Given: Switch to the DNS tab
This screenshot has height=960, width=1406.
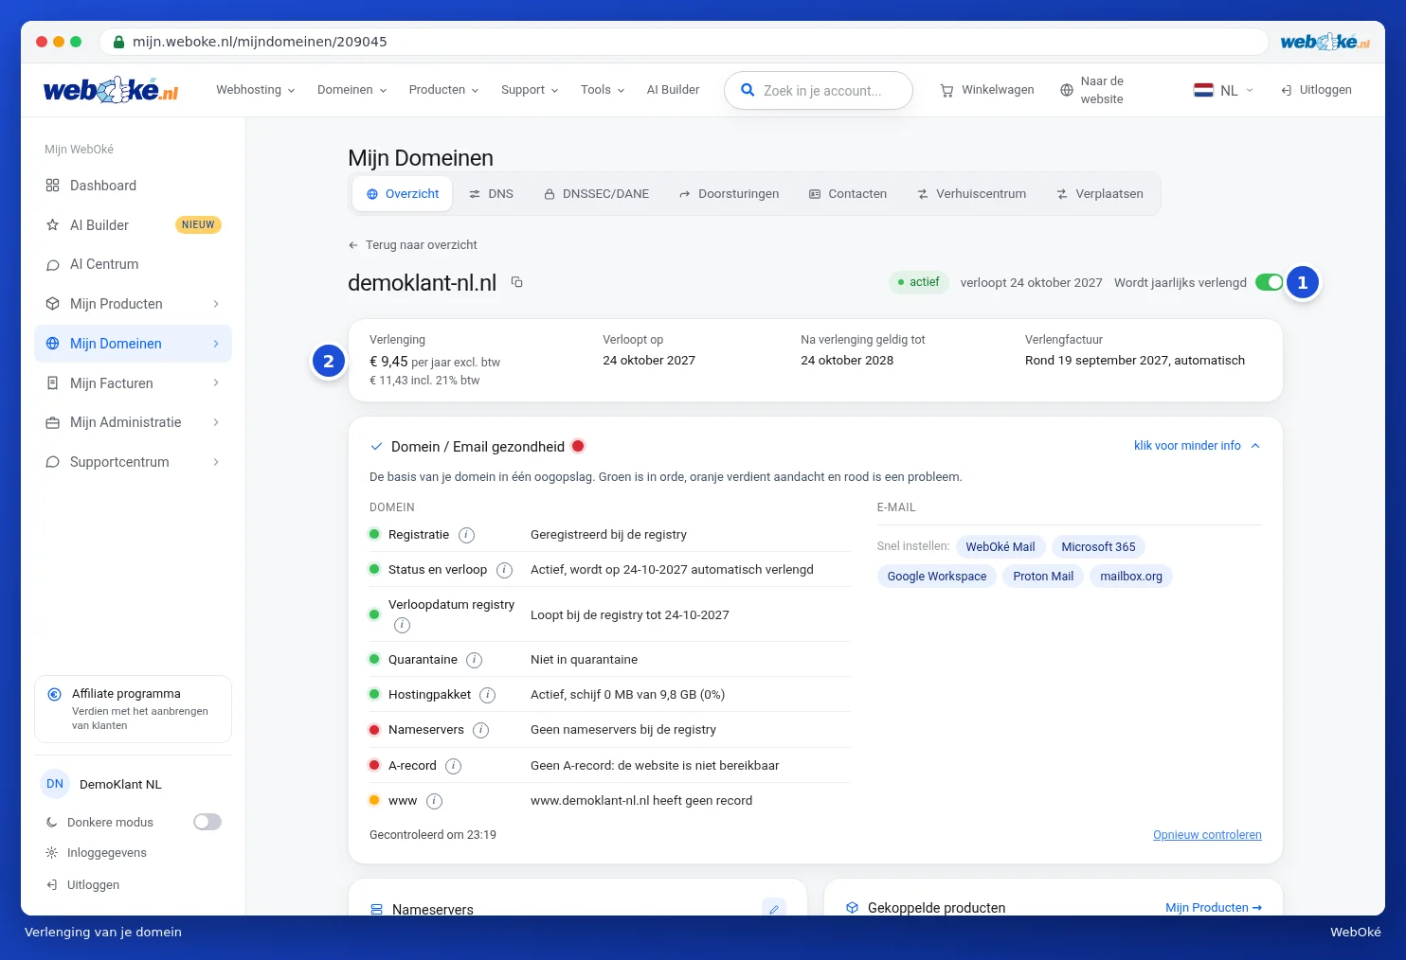Looking at the screenshot, I should 491,194.
